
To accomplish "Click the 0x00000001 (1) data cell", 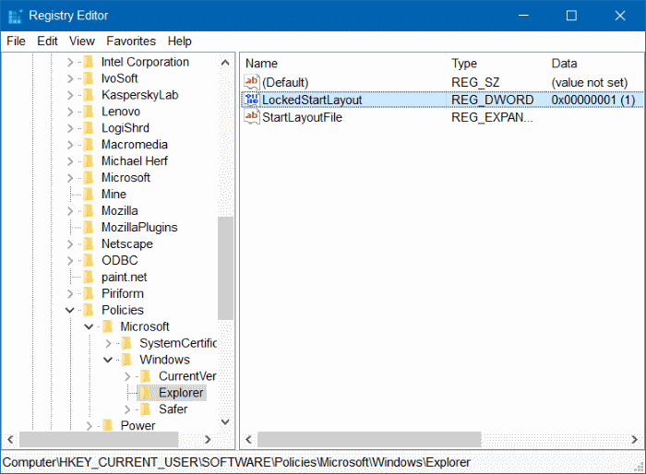I will pyautogui.click(x=593, y=100).
